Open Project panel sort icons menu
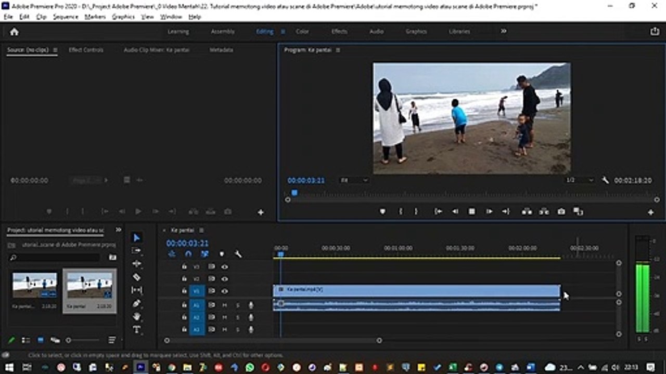This screenshot has height=374, width=666. pyautogui.click(x=112, y=340)
